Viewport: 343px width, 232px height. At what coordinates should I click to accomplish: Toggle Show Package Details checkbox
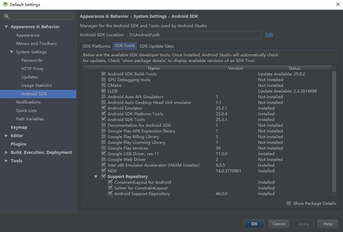[289, 204]
